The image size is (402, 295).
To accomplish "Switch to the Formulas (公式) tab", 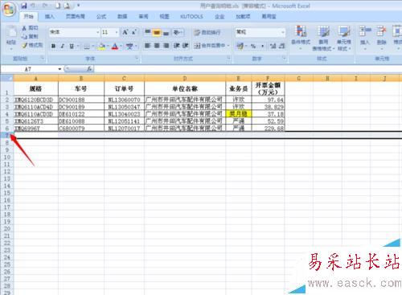I will tap(101, 17).
